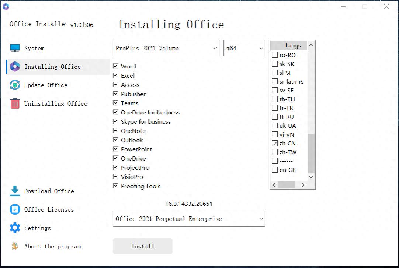Enable tt-RU language checkbox
The width and height of the screenshot is (399, 268).
275,117
